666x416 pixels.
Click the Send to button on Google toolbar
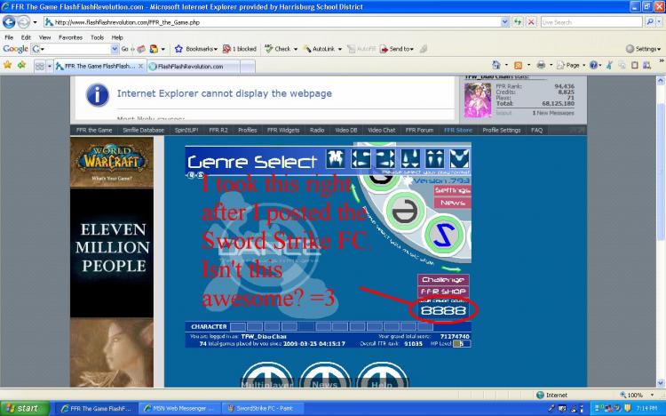(397, 49)
